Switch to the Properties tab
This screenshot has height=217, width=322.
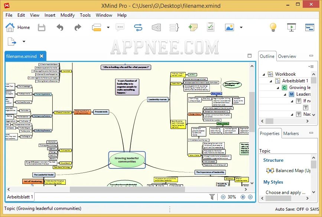(270, 134)
